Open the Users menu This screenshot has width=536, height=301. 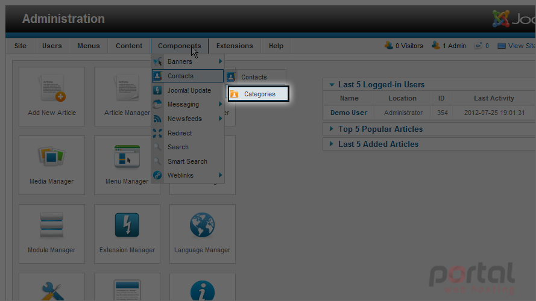pos(52,46)
